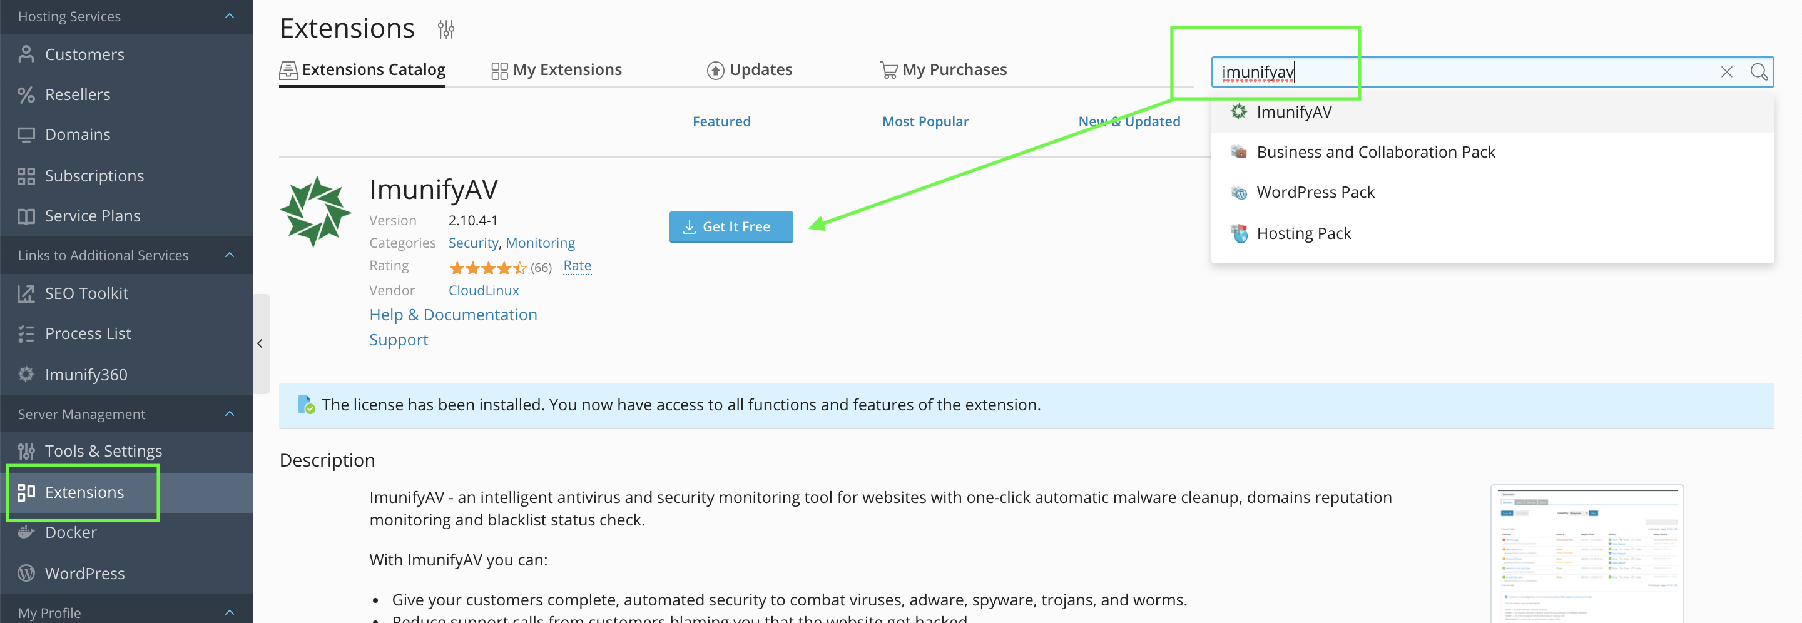The width and height of the screenshot is (1802, 623).
Task: Click the ImunifyAV extension logo
Action: pos(315,211)
